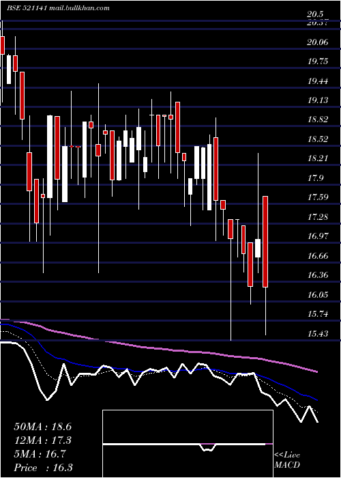Click the last tall red candlestick body
Image resolution: width=341 pixels, height=478 pixels.
pos(265,242)
